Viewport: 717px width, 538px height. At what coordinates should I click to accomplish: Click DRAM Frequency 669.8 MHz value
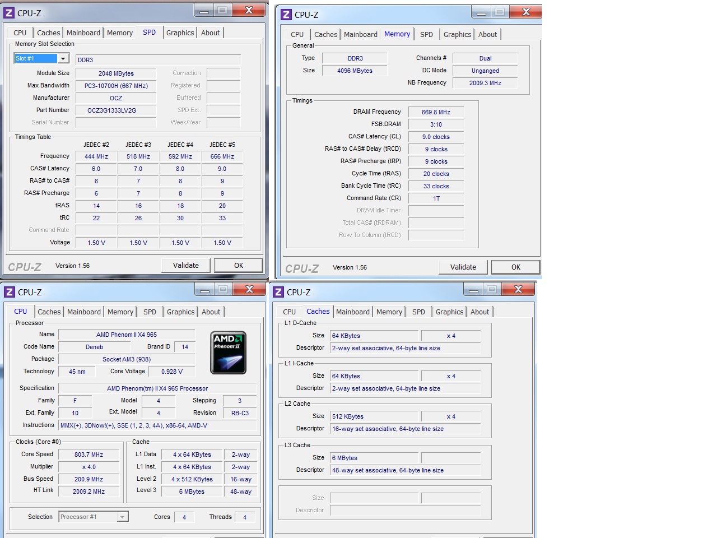436,112
